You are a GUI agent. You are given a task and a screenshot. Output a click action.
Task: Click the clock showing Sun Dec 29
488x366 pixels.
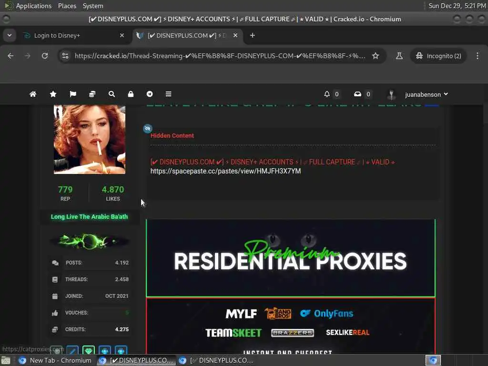457,6
